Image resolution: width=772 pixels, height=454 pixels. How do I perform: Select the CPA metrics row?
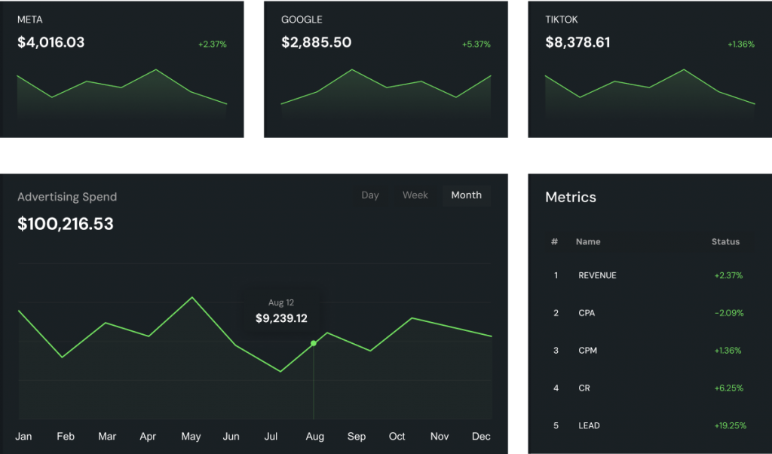click(x=648, y=313)
